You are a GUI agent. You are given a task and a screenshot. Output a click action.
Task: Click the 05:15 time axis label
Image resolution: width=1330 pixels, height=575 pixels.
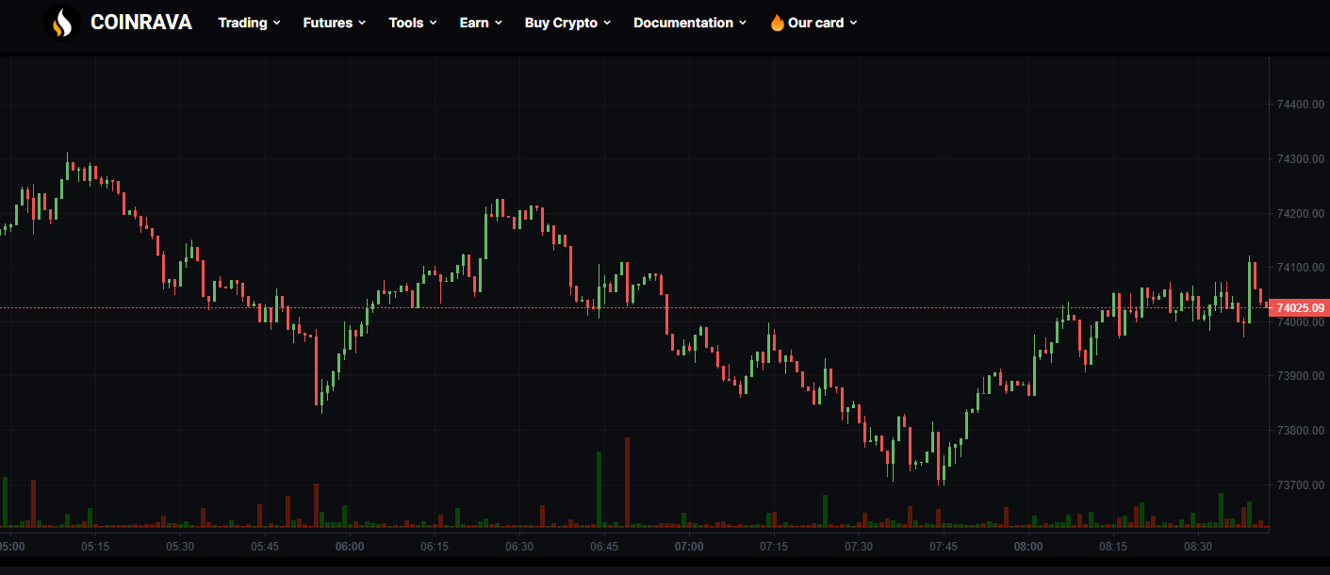coord(95,547)
